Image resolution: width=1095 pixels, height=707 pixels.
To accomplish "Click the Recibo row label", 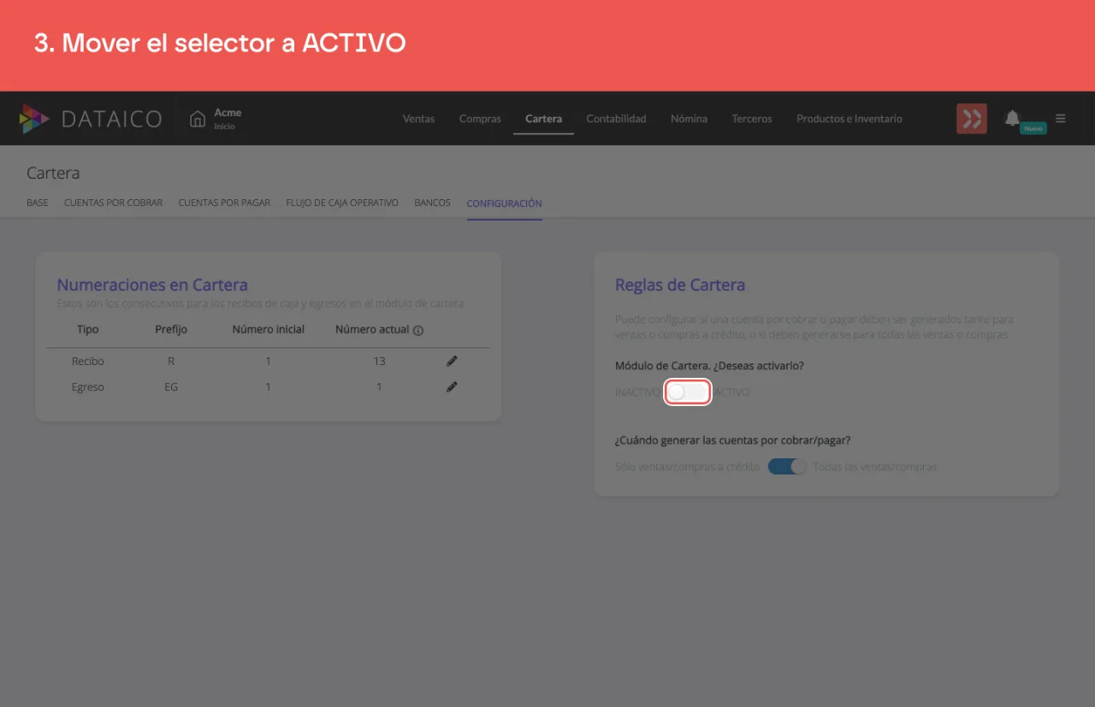I will pyautogui.click(x=88, y=361).
